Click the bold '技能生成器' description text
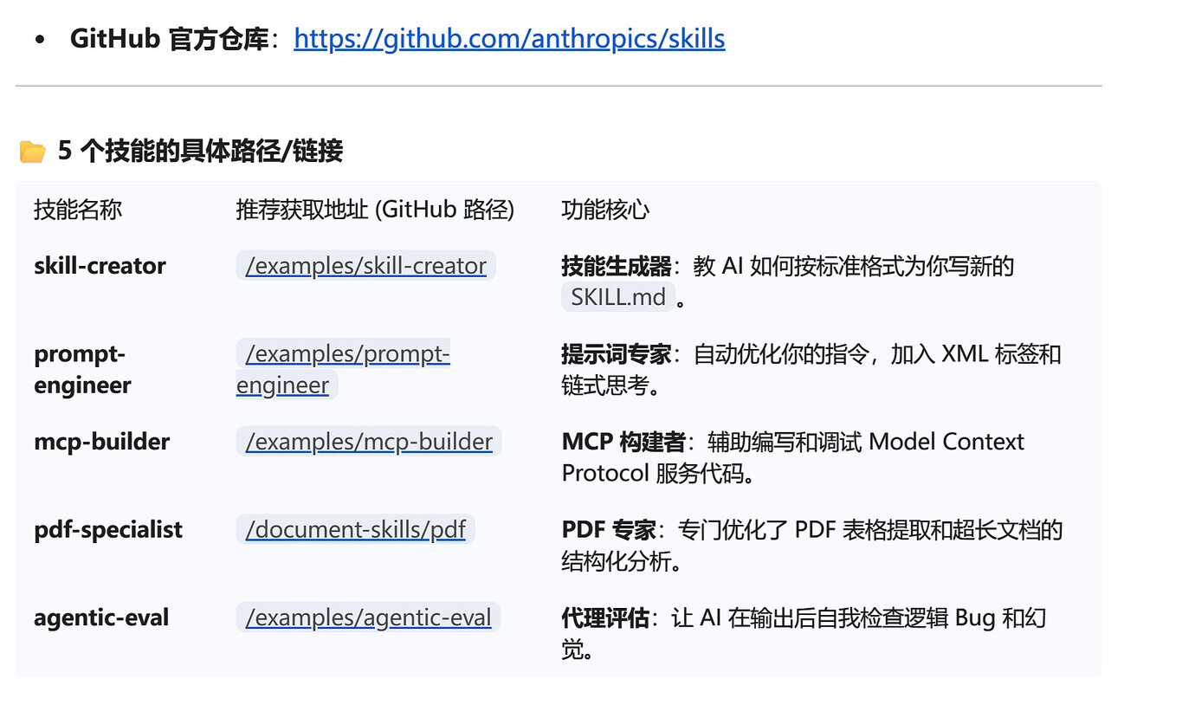 pos(617,266)
